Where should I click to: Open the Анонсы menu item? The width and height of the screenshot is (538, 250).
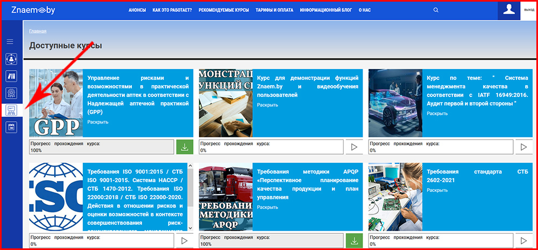coord(137,10)
